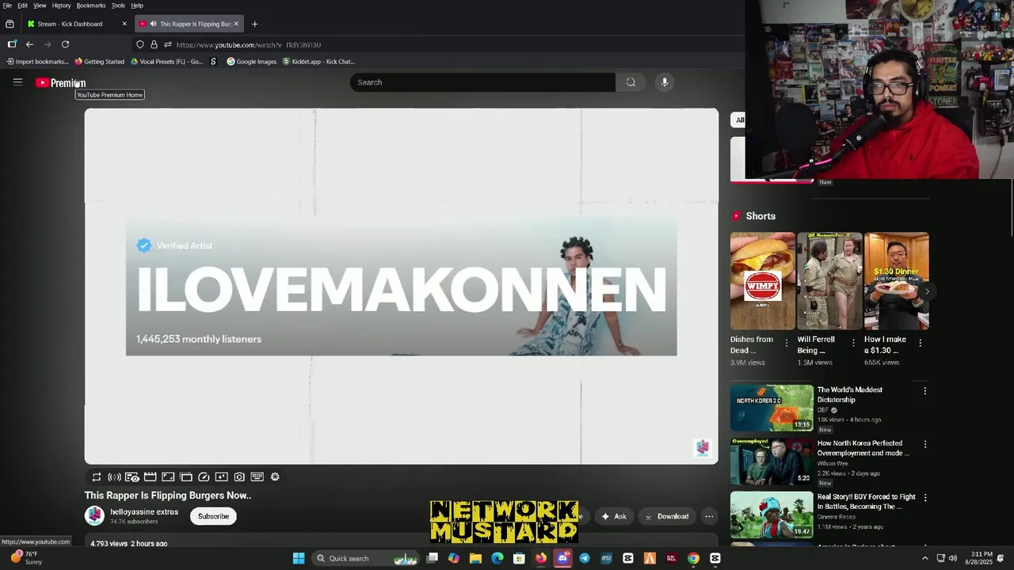Take a screenshot with the camera icon

[239, 477]
